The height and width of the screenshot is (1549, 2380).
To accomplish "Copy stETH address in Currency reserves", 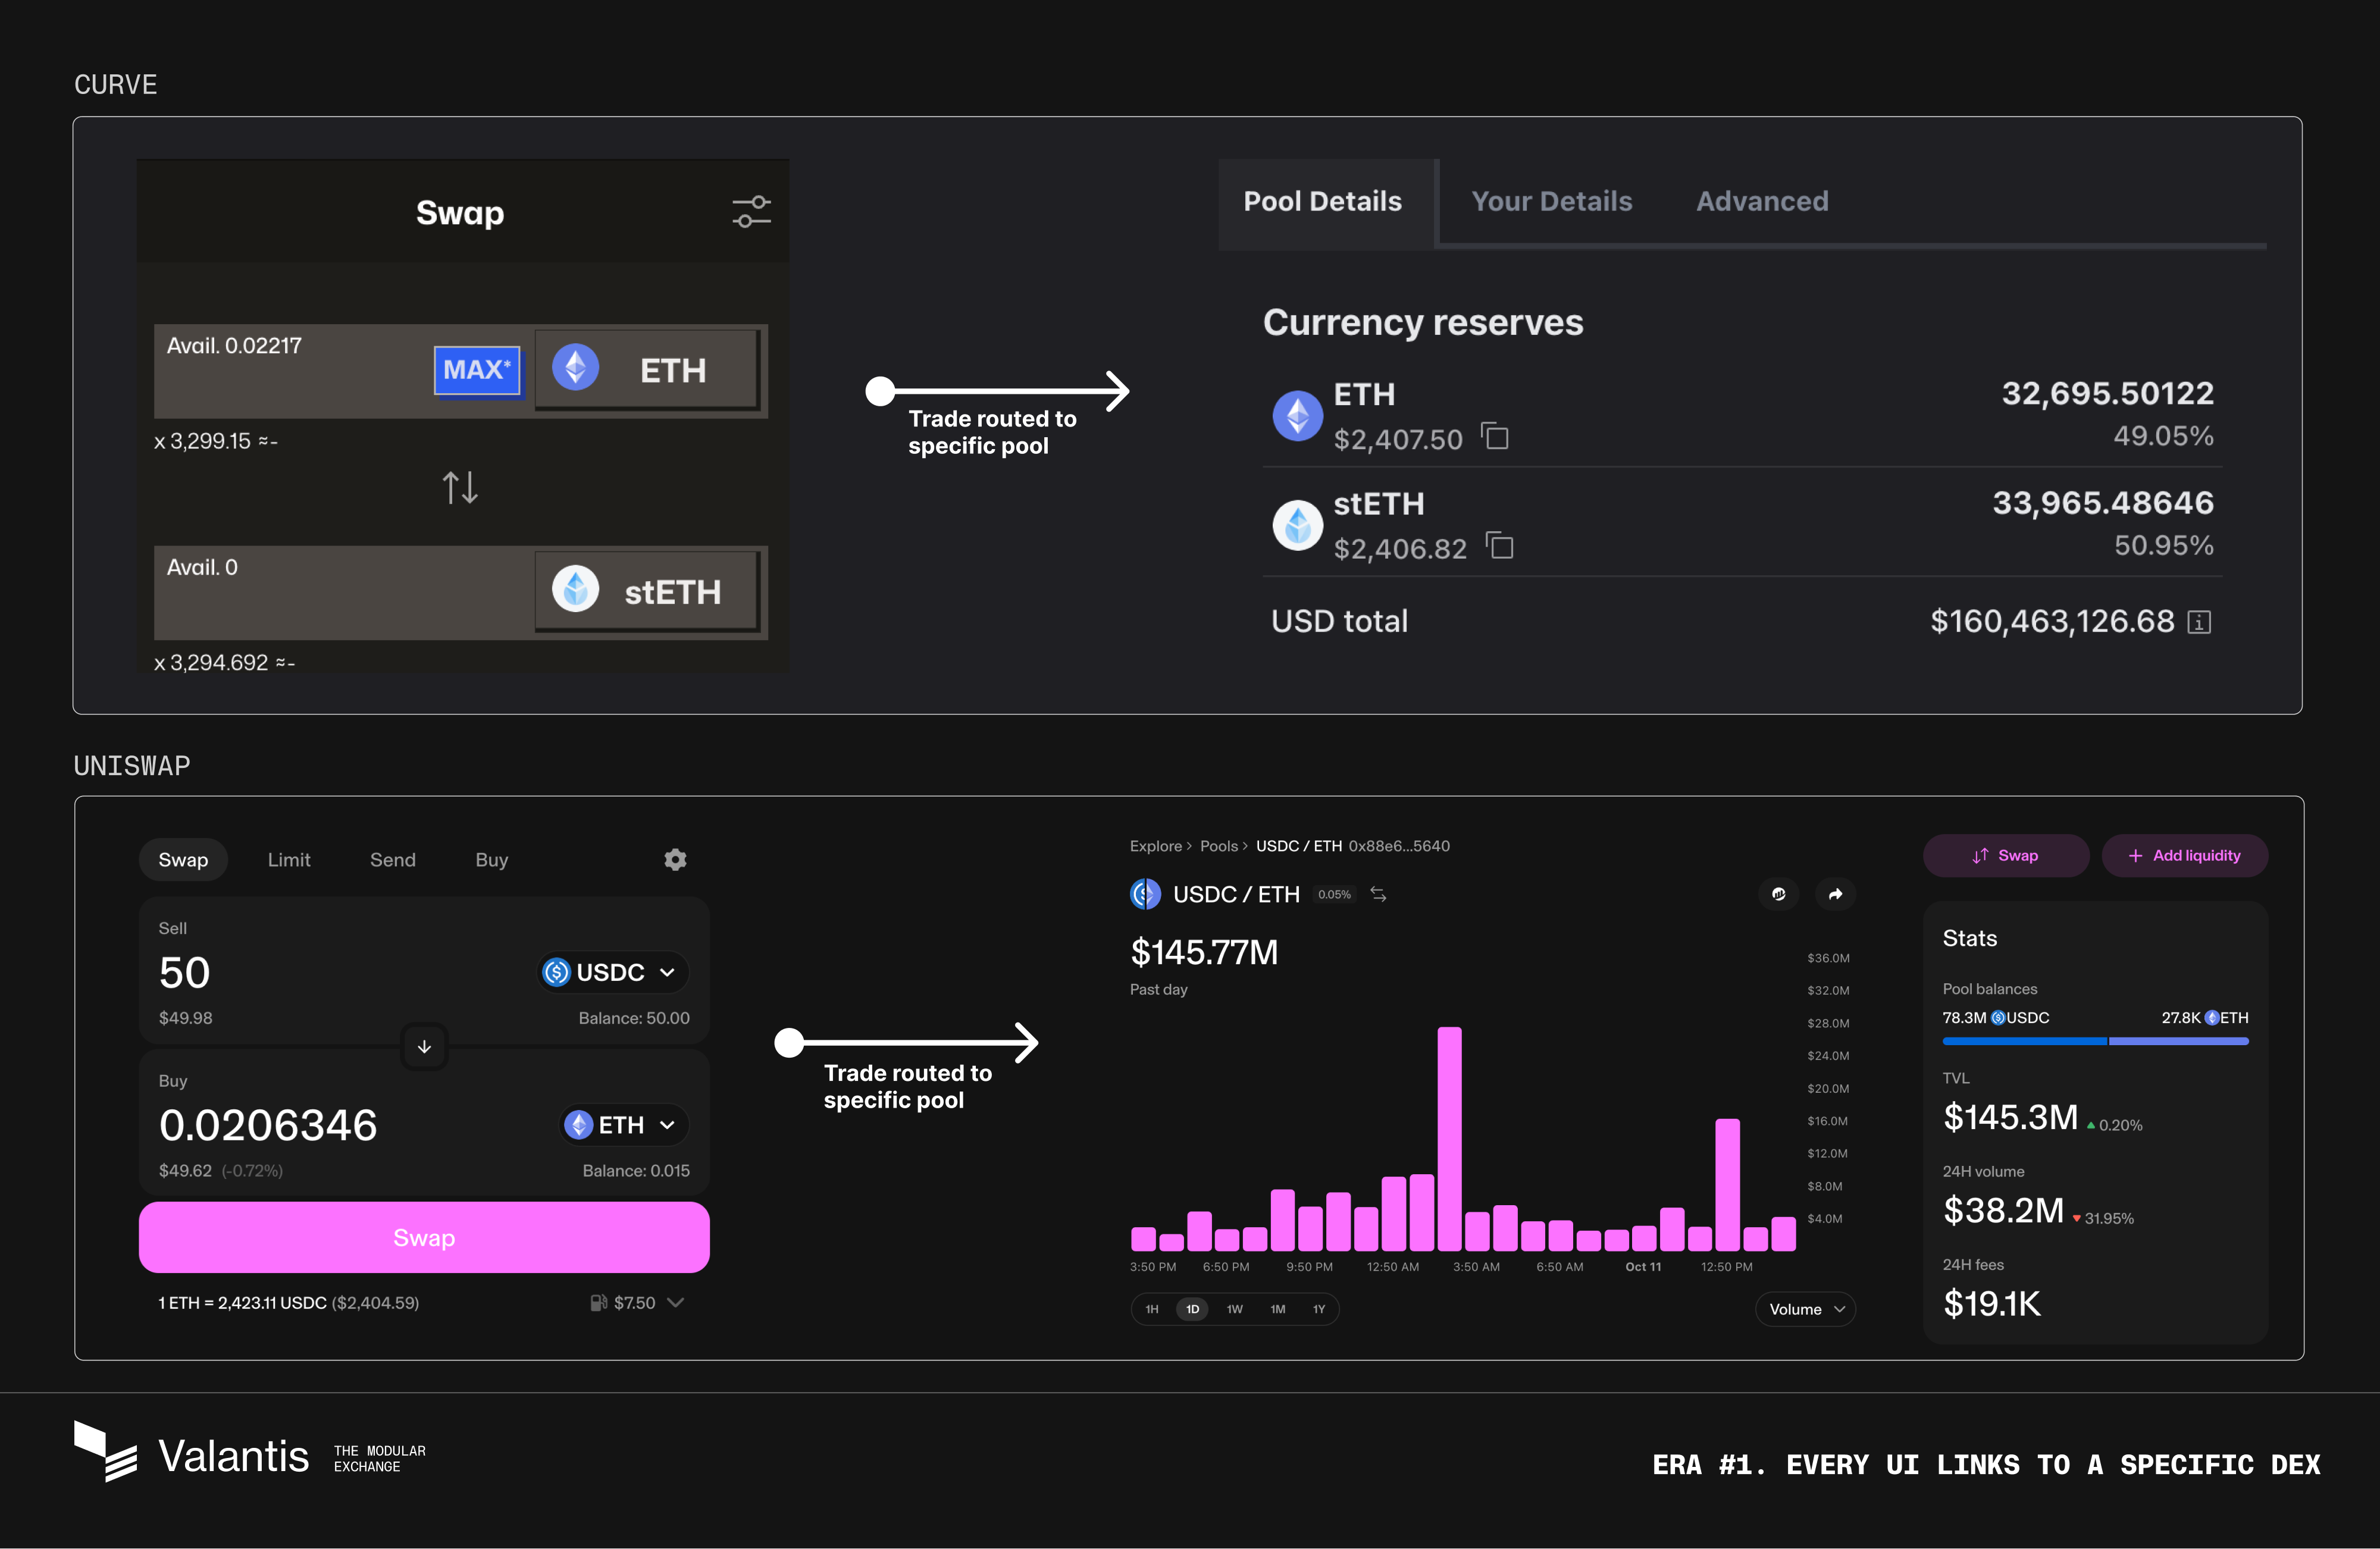I will click(x=1500, y=546).
